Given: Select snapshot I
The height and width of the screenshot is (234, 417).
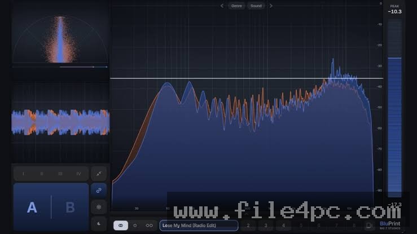Looking at the screenshot, I should pos(23,174).
